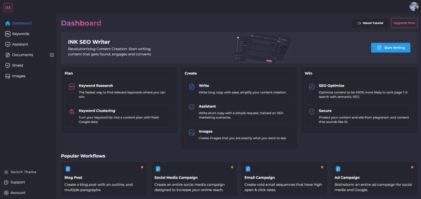This screenshot has width=421, height=199.
Task: Select the Blog Post workflow title
Action: [x=73, y=178]
